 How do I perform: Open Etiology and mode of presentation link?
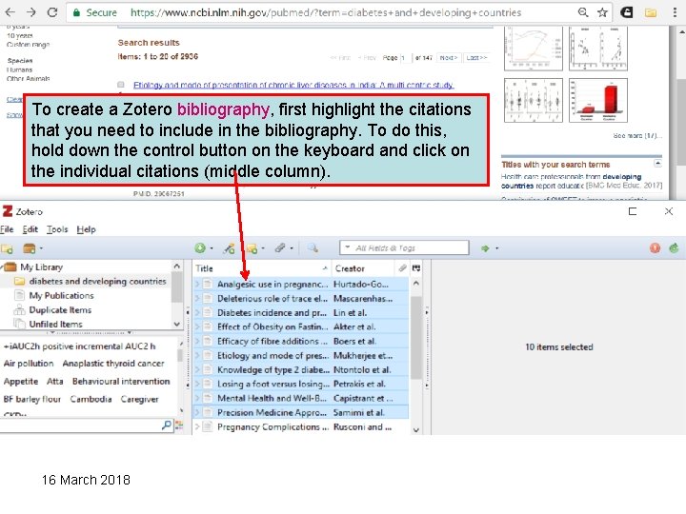(x=293, y=85)
